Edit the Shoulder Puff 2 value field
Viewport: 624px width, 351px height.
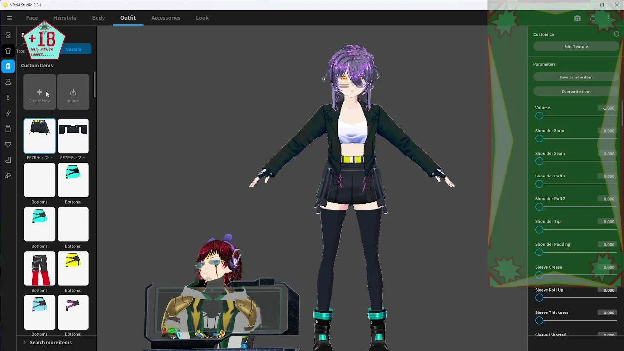pyautogui.click(x=607, y=199)
